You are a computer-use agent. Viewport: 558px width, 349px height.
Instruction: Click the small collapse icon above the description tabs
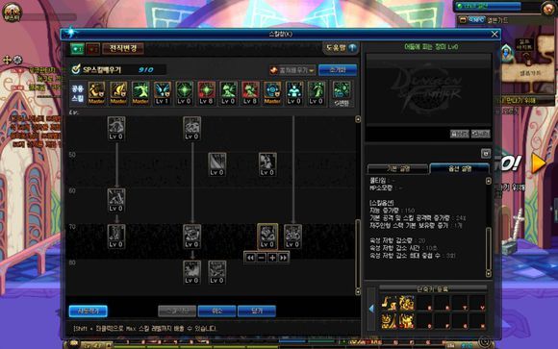click(x=486, y=153)
